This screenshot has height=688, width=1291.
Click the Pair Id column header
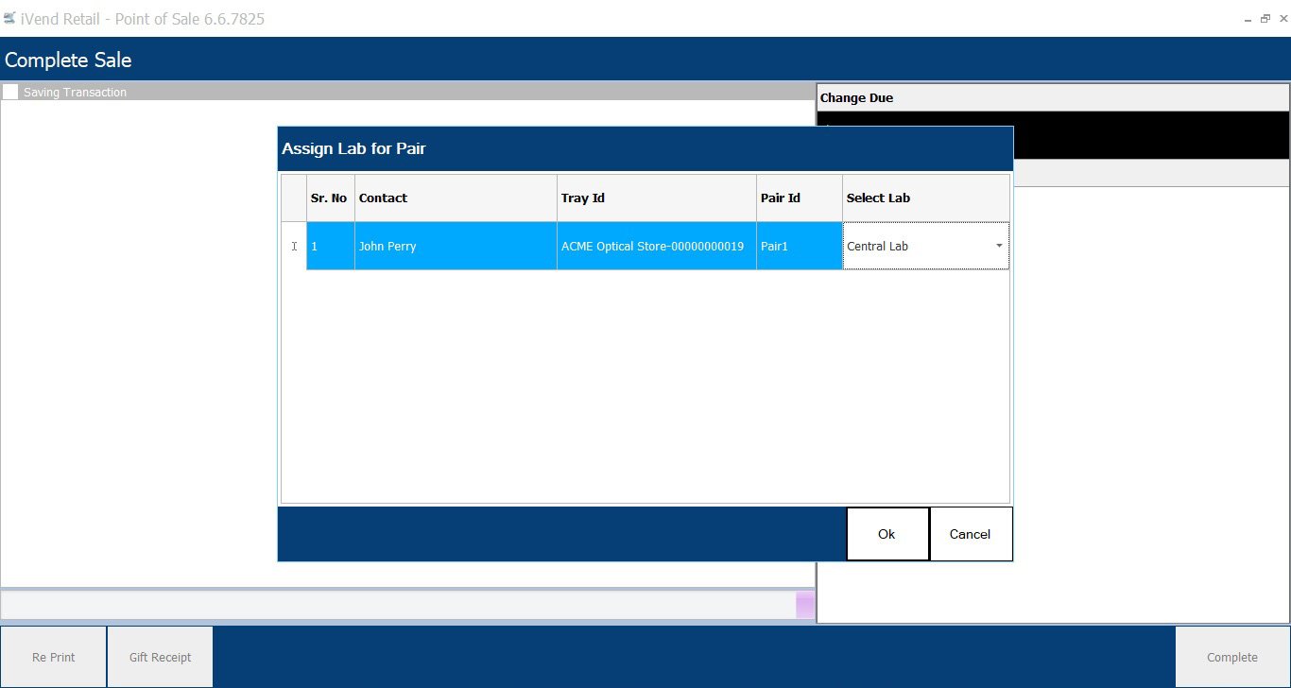coord(799,198)
